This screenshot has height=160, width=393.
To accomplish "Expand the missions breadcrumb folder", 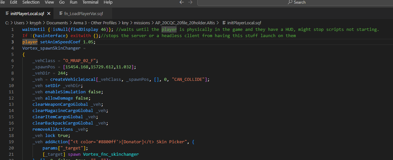I will click(x=142, y=23).
